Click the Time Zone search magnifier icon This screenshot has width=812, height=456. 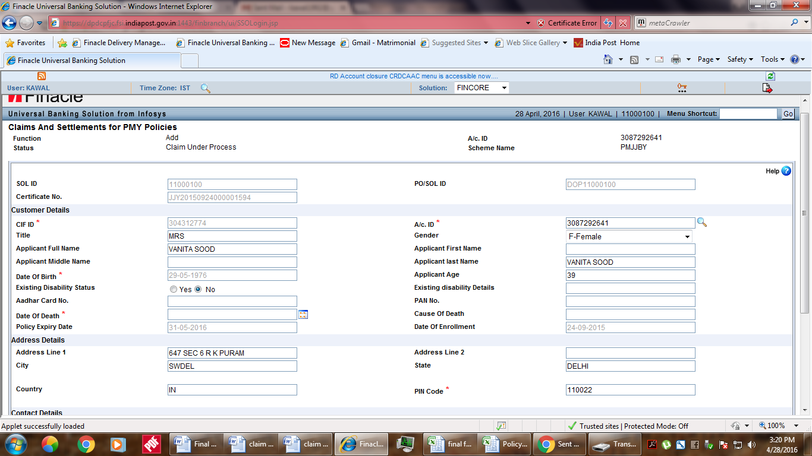point(205,88)
